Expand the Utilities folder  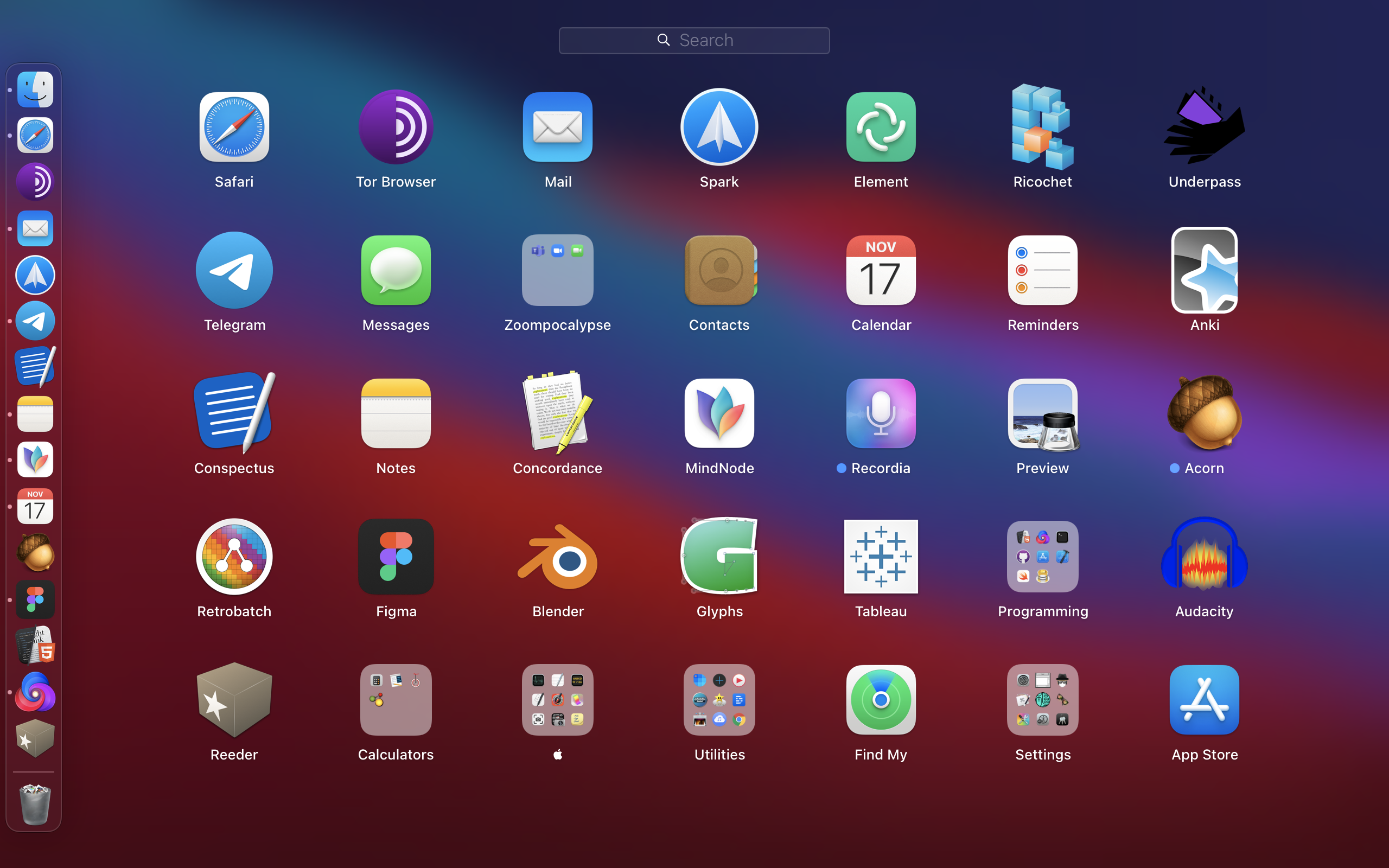click(719, 700)
